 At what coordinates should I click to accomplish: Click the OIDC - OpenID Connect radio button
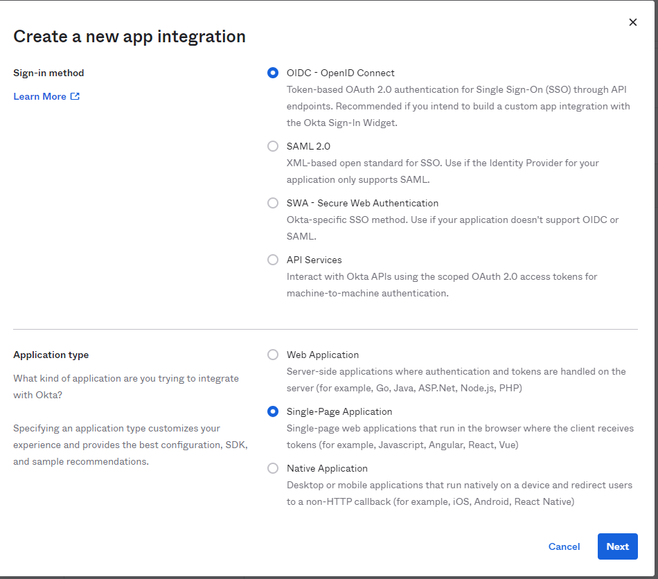pos(273,72)
